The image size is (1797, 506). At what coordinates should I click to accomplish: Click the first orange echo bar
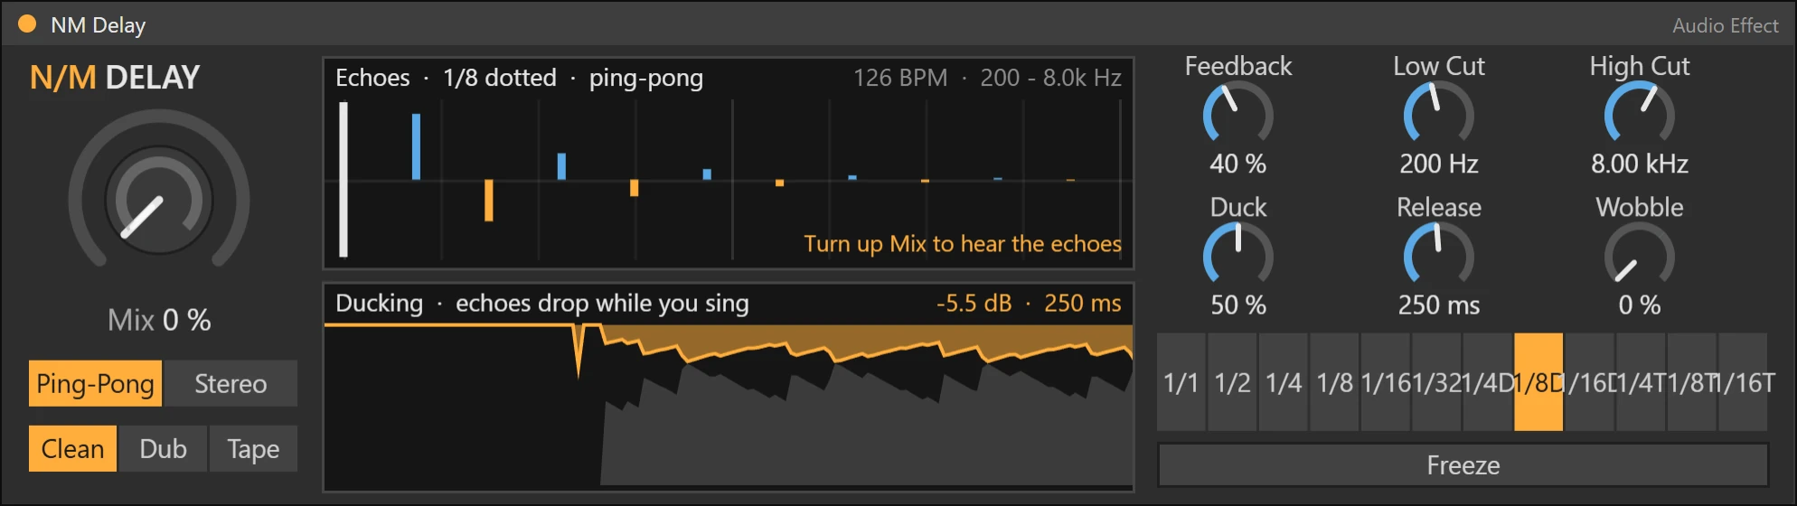pos(489,201)
